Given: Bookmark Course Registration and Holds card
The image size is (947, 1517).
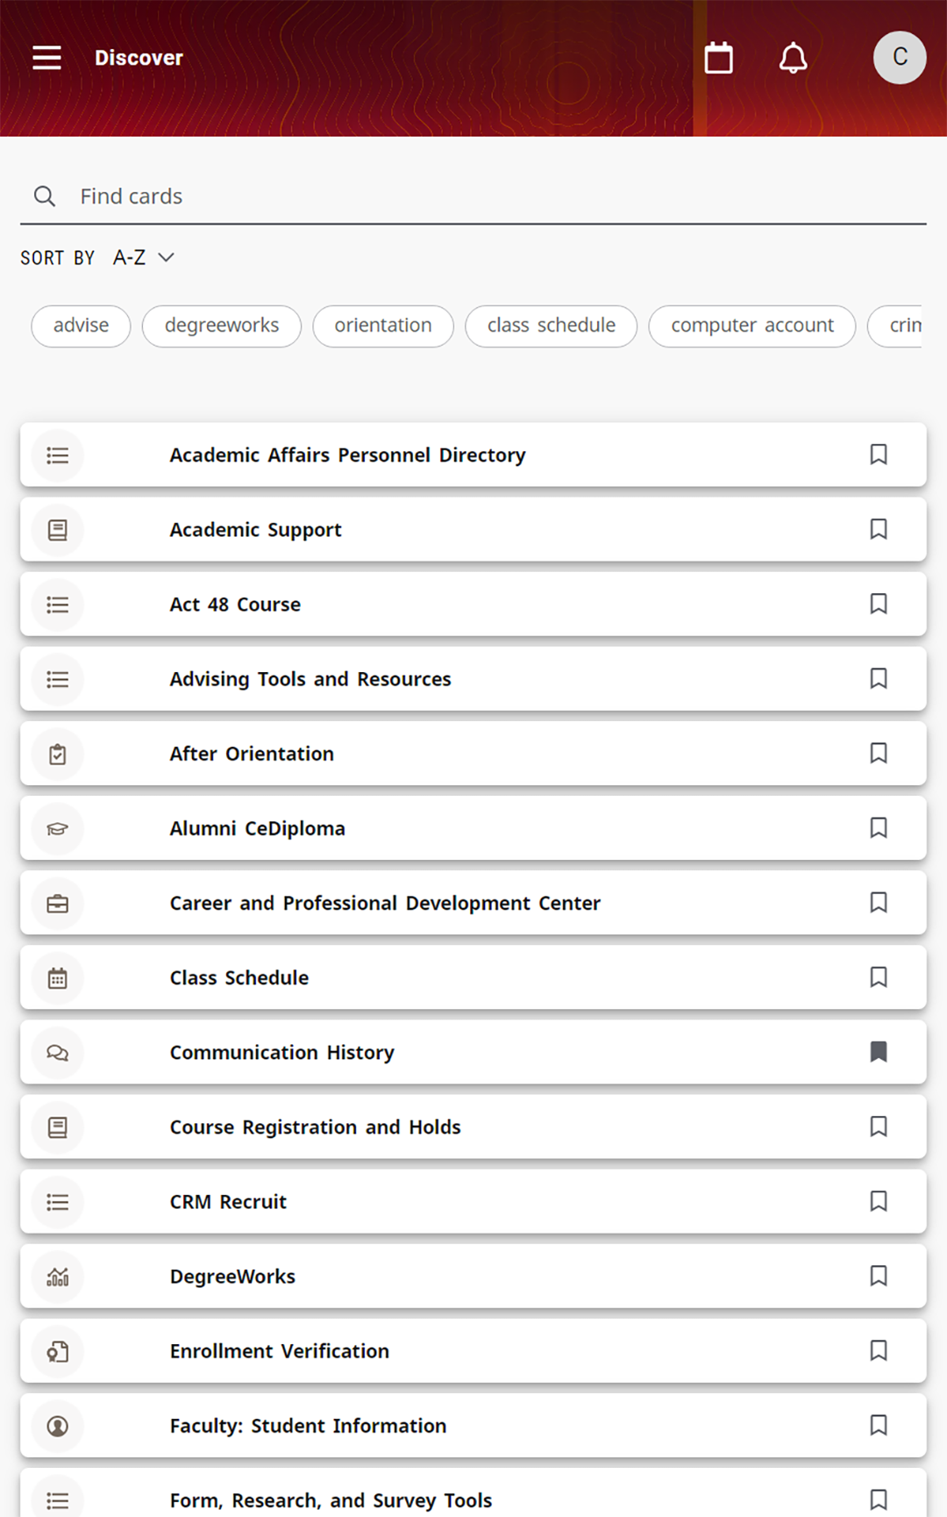Looking at the screenshot, I should click(x=879, y=1126).
